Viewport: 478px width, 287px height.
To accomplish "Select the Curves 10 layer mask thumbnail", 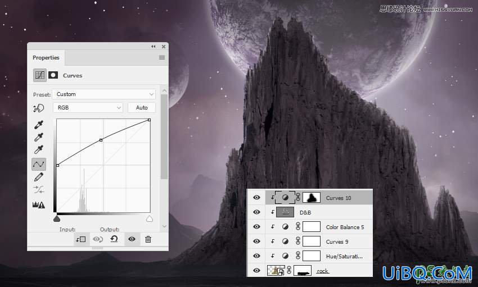I will tap(311, 198).
